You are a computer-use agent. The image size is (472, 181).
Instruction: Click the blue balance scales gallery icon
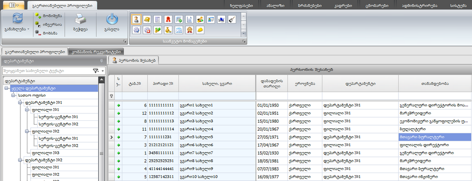[178, 30]
